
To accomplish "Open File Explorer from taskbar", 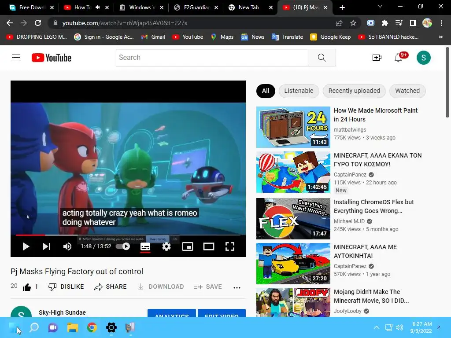I will click(x=73, y=327).
